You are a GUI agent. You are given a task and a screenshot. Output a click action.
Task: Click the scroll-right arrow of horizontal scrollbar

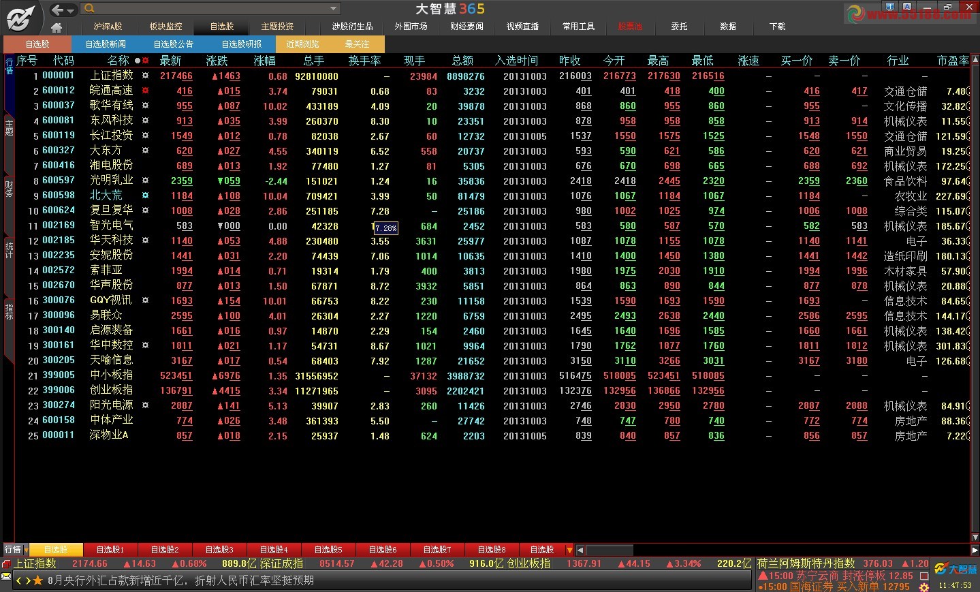[x=975, y=550]
